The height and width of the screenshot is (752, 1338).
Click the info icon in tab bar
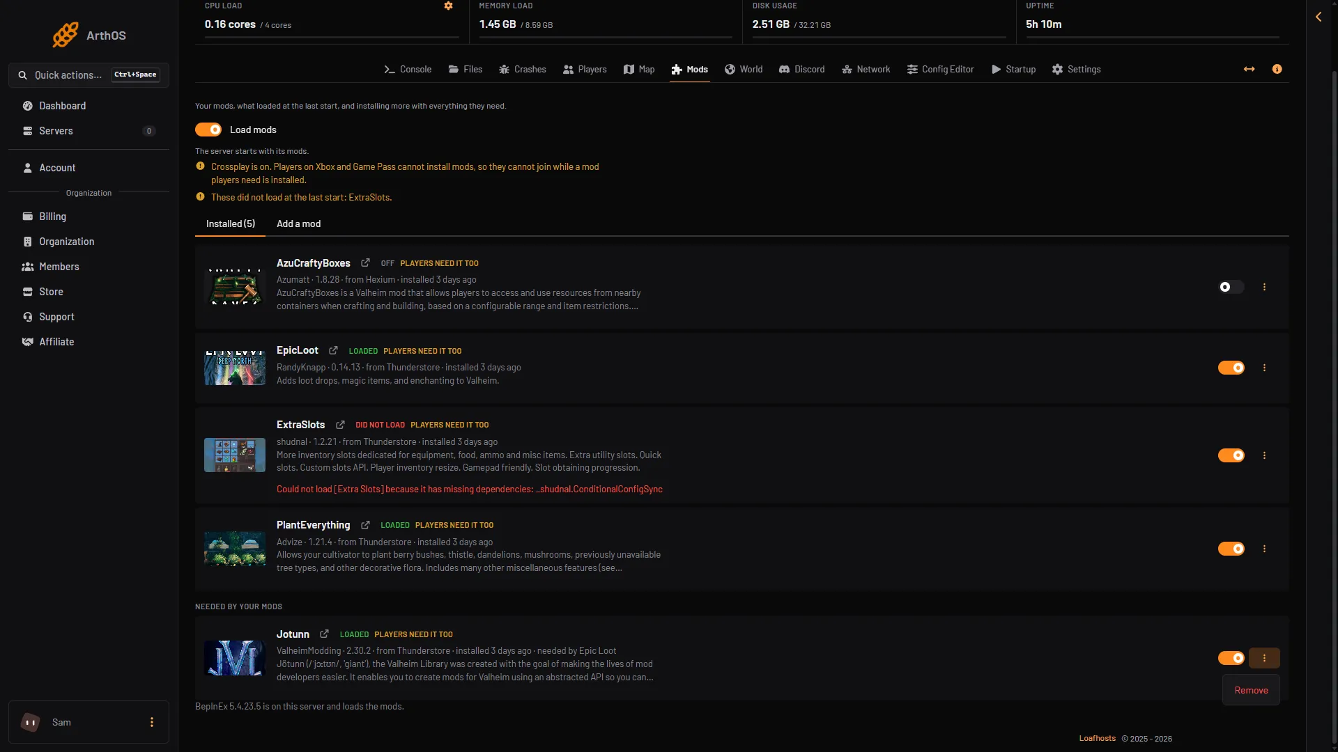[1277, 69]
